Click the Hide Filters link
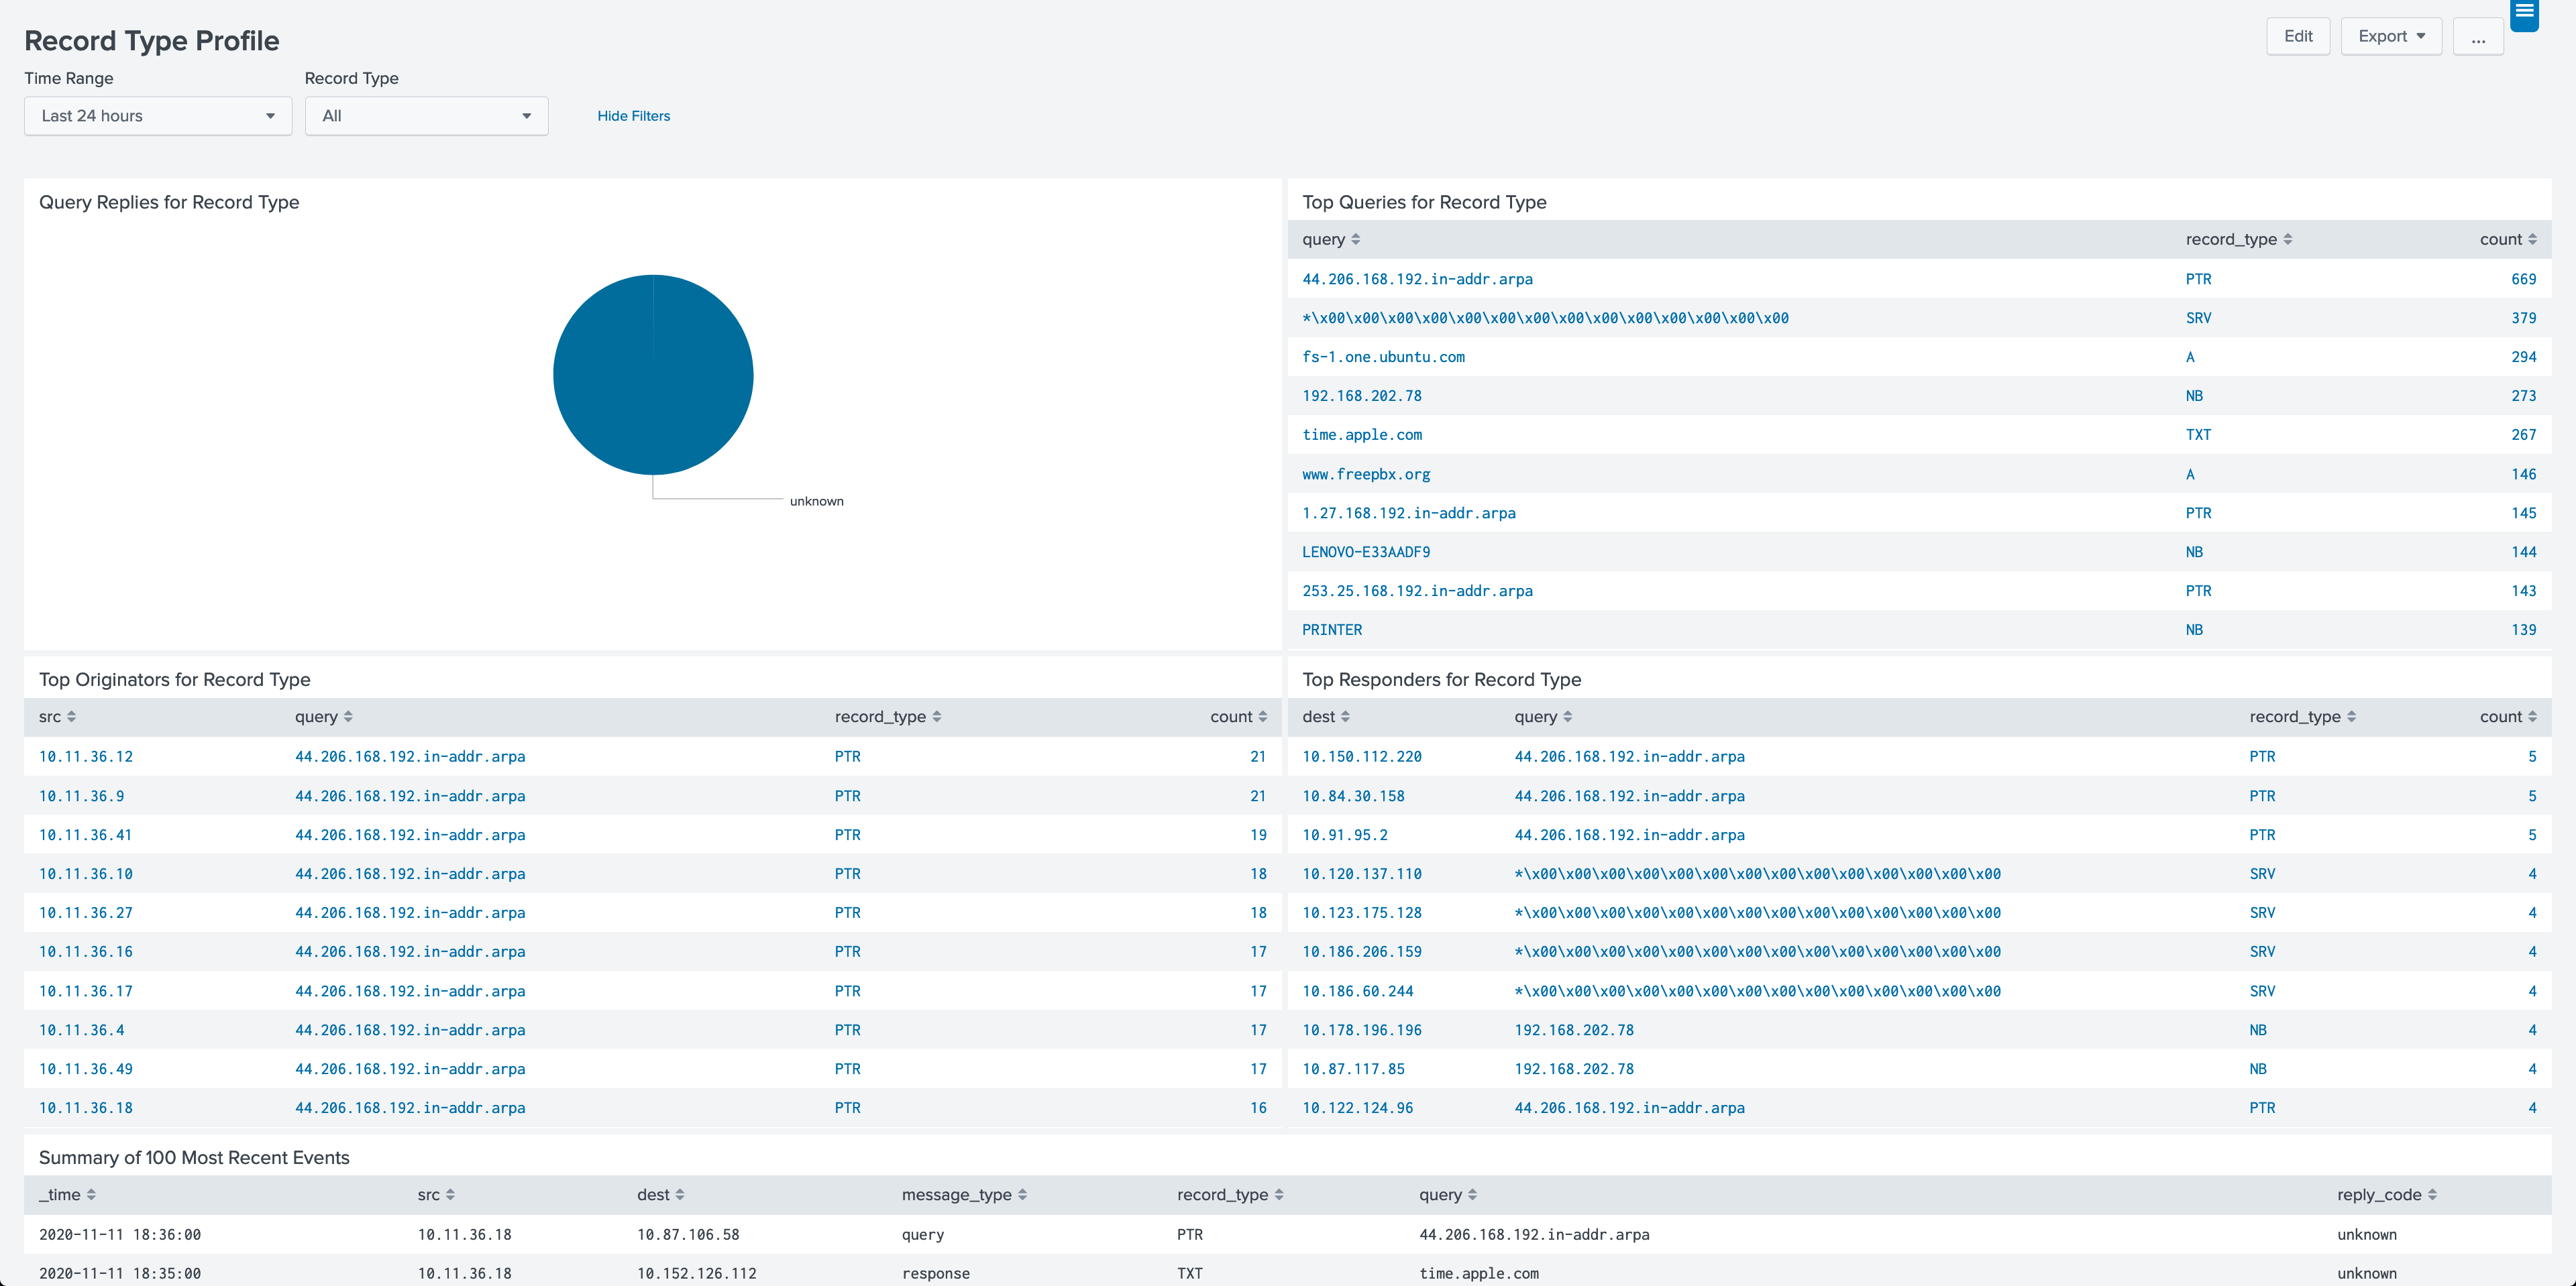 [633, 116]
